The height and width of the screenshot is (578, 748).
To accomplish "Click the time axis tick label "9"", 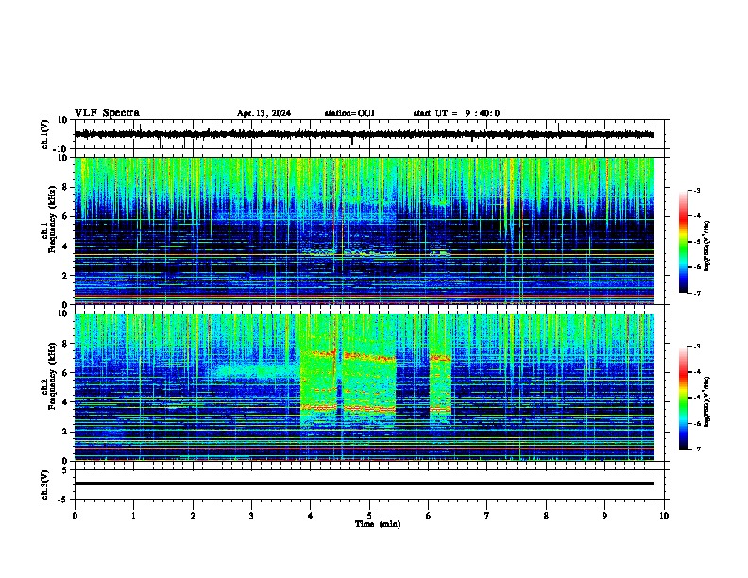I will (604, 516).
